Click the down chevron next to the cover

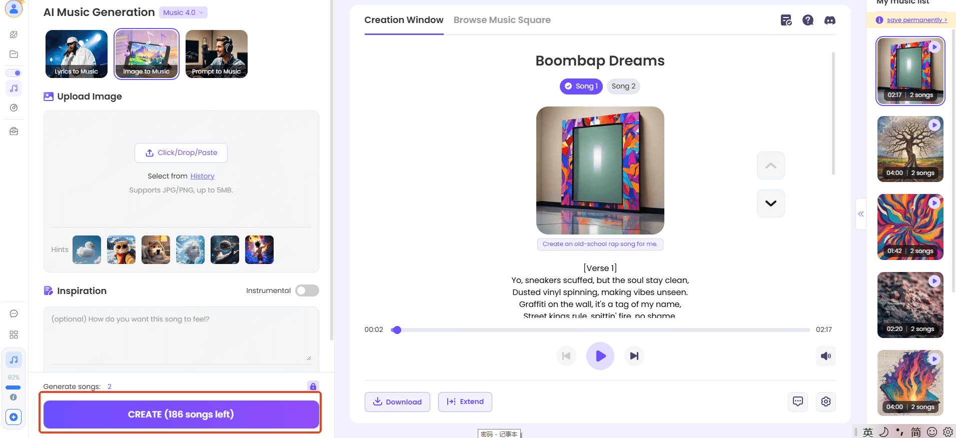point(770,203)
